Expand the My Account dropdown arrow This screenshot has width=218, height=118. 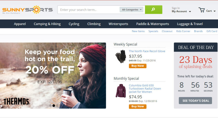[190, 11]
